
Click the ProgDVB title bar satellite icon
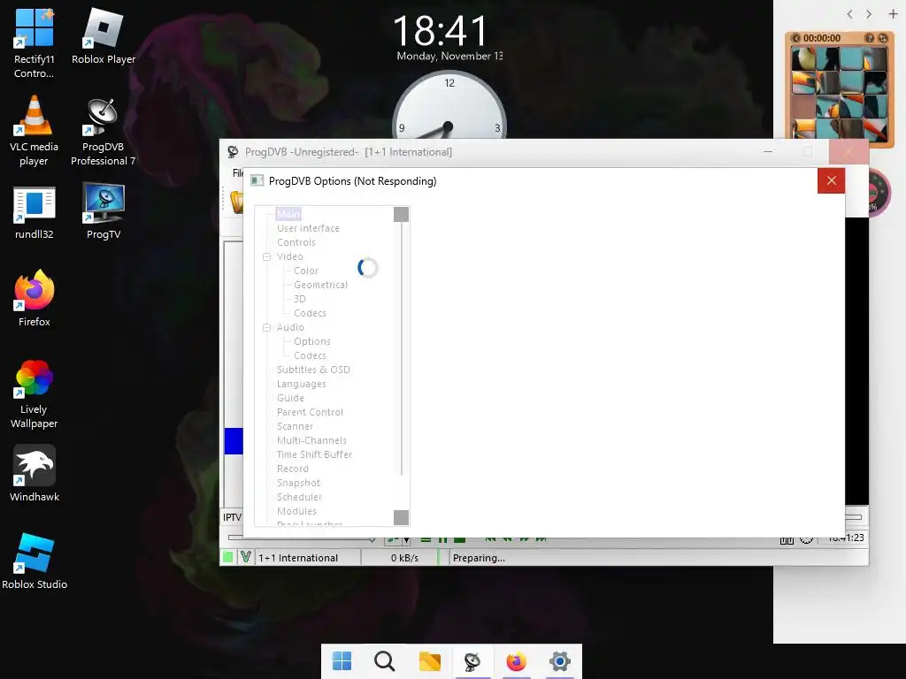(233, 152)
